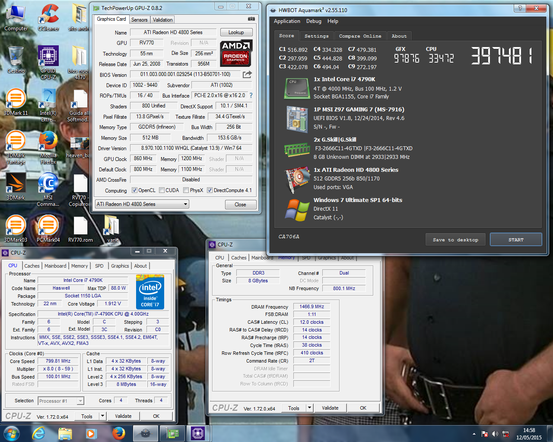The width and height of the screenshot is (553, 442).
Task: Click Save to desktop in Aquamark
Action: [455, 240]
